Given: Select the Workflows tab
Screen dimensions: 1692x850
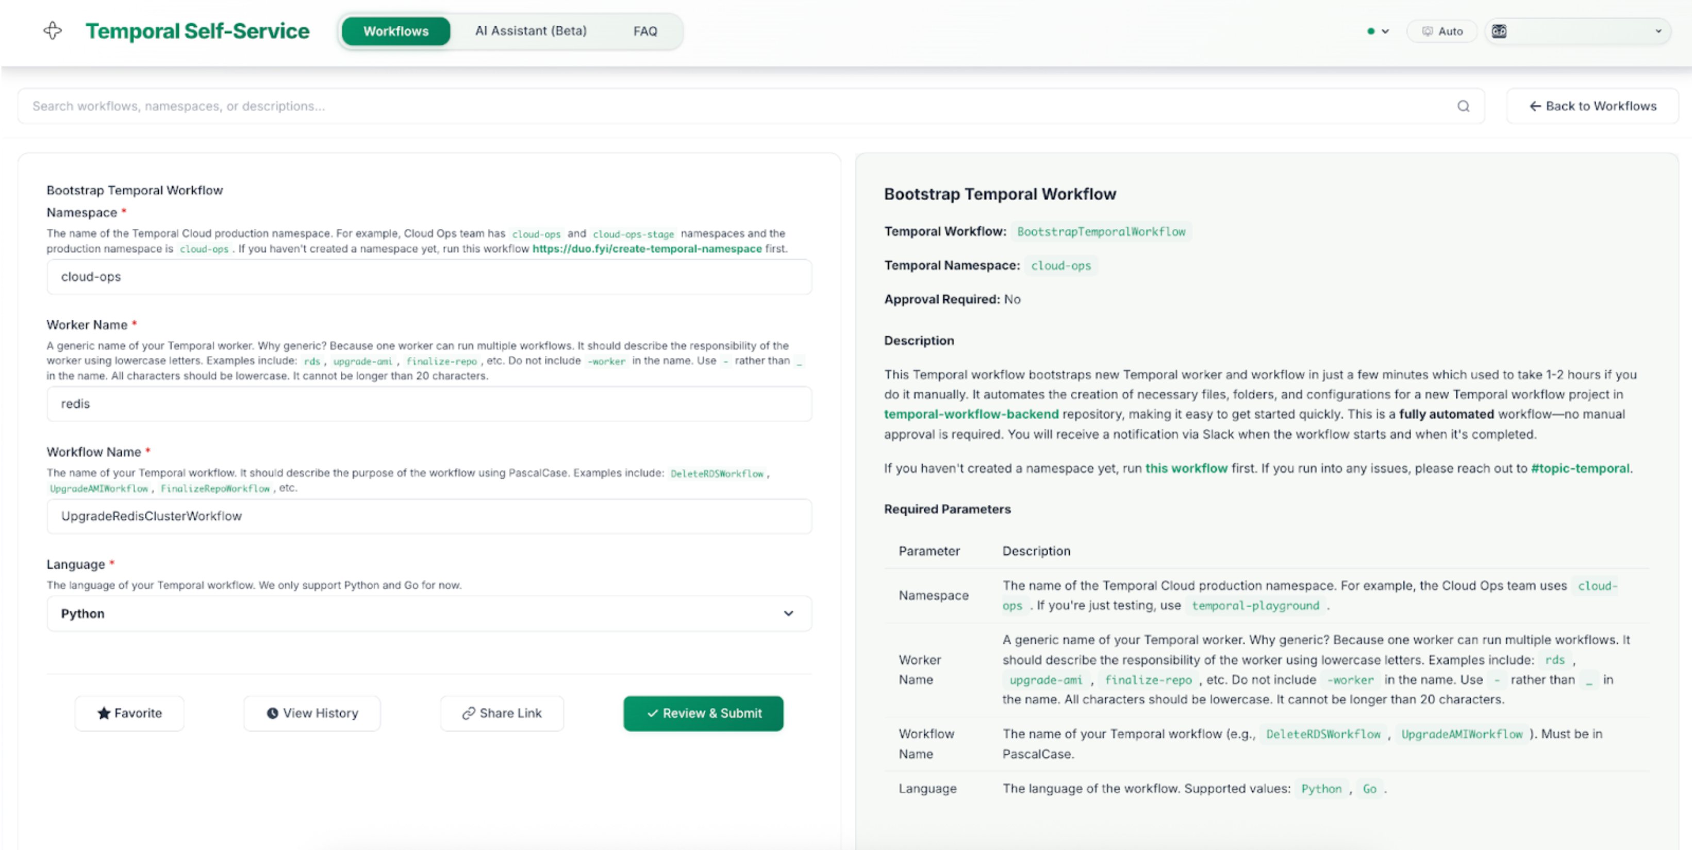Looking at the screenshot, I should pyautogui.click(x=395, y=31).
